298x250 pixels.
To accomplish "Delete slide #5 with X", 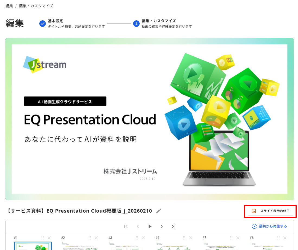I will (x=238, y=238).
